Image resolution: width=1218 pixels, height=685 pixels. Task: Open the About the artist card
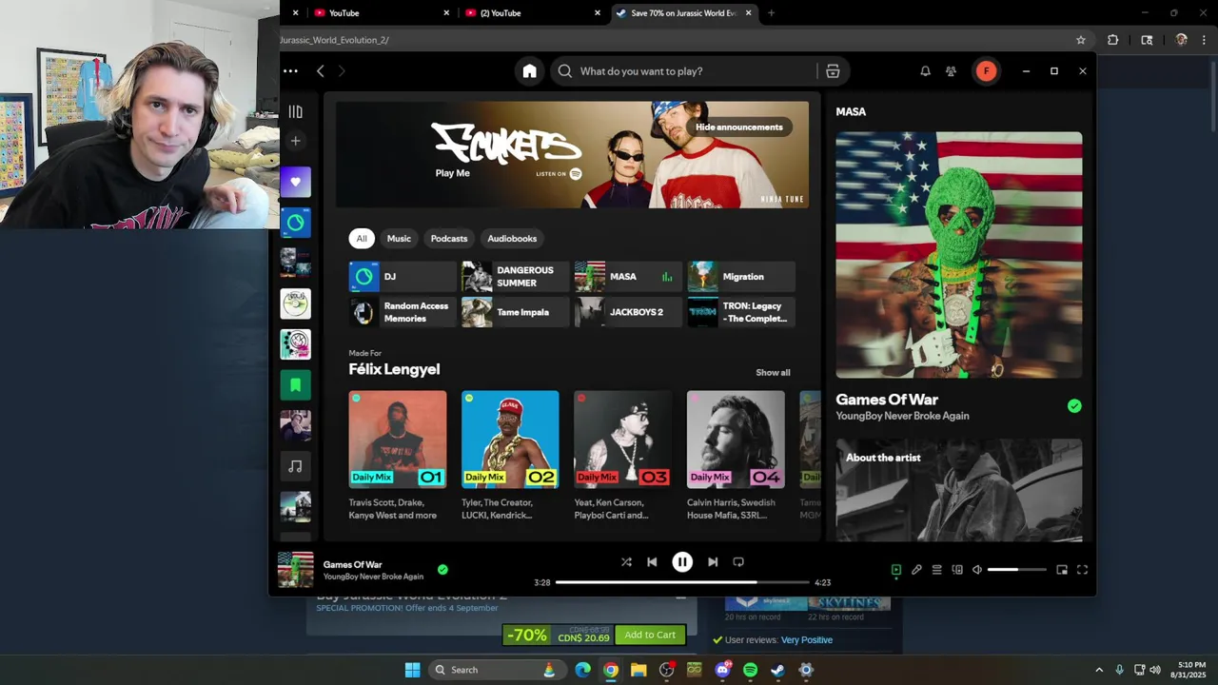[959, 490]
